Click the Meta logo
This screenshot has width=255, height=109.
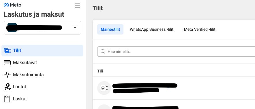coord(12,5)
